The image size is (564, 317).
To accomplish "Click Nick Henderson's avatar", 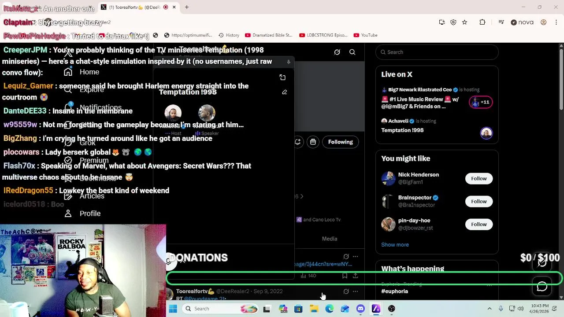I will (x=388, y=178).
